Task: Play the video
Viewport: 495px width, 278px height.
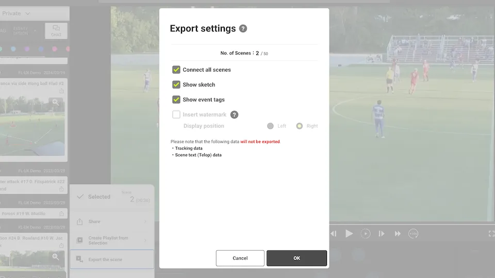Action: (349, 234)
